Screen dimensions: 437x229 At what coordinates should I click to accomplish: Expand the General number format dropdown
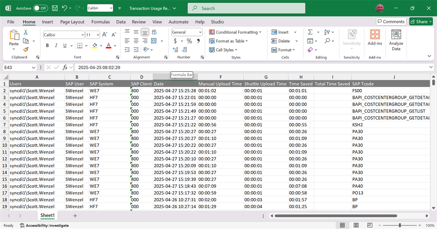point(200,32)
